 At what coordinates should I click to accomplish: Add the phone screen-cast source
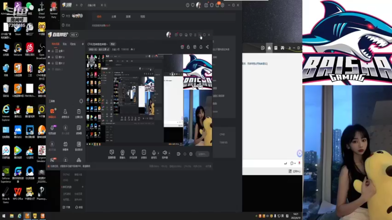tap(133, 154)
